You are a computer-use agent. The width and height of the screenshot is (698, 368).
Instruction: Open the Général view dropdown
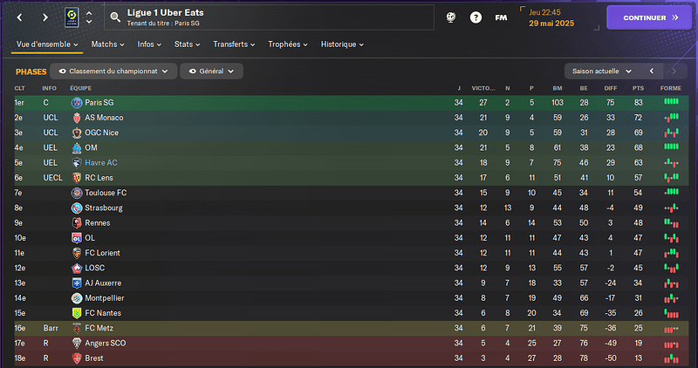point(211,72)
